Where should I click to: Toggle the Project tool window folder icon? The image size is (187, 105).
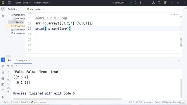click(x=3, y=9)
